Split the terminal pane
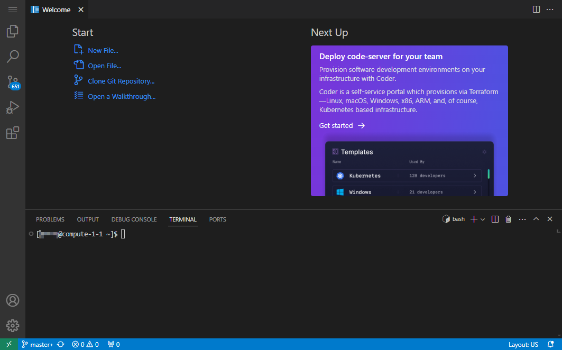The height and width of the screenshot is (350, 562). coord(495,219)
